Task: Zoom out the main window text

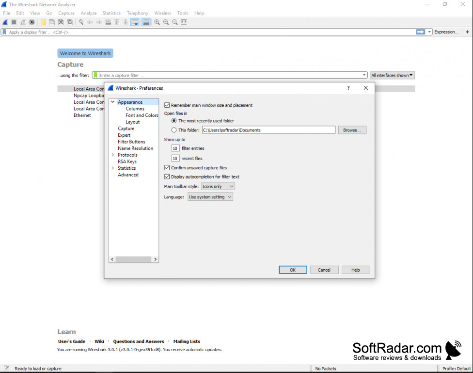Action: pos(166,22)
